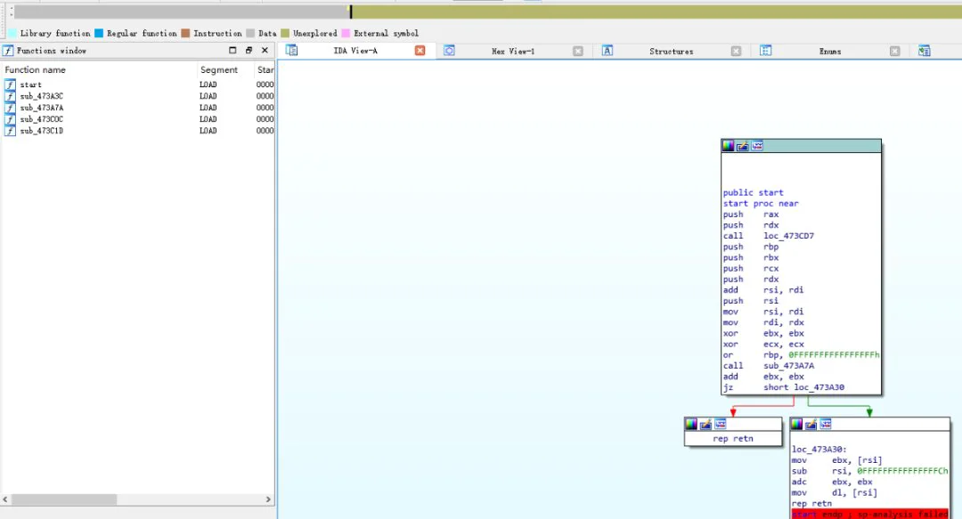Click function icon beside sub_473A7A

tap(10, 108)
